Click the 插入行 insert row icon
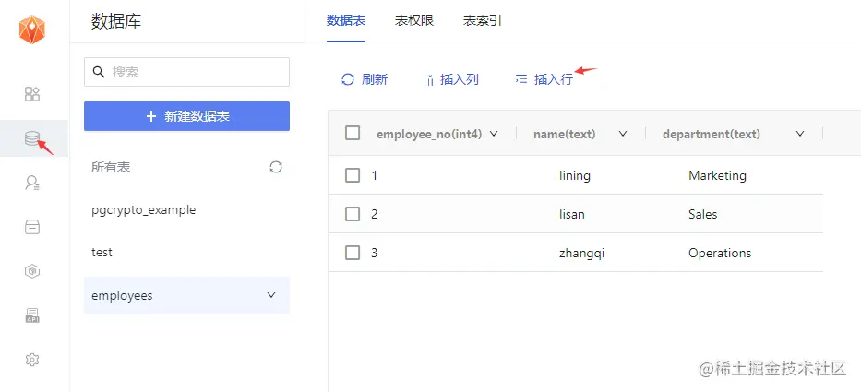 point(521,79)
